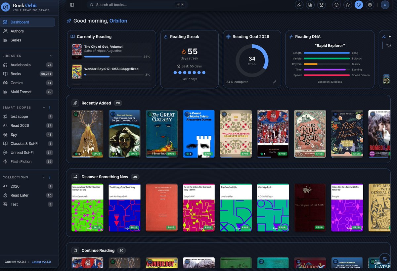The height and width of the screenshot is (271, 397).
Task: Open the trophy achievements icon
Action: pos(321,5)
